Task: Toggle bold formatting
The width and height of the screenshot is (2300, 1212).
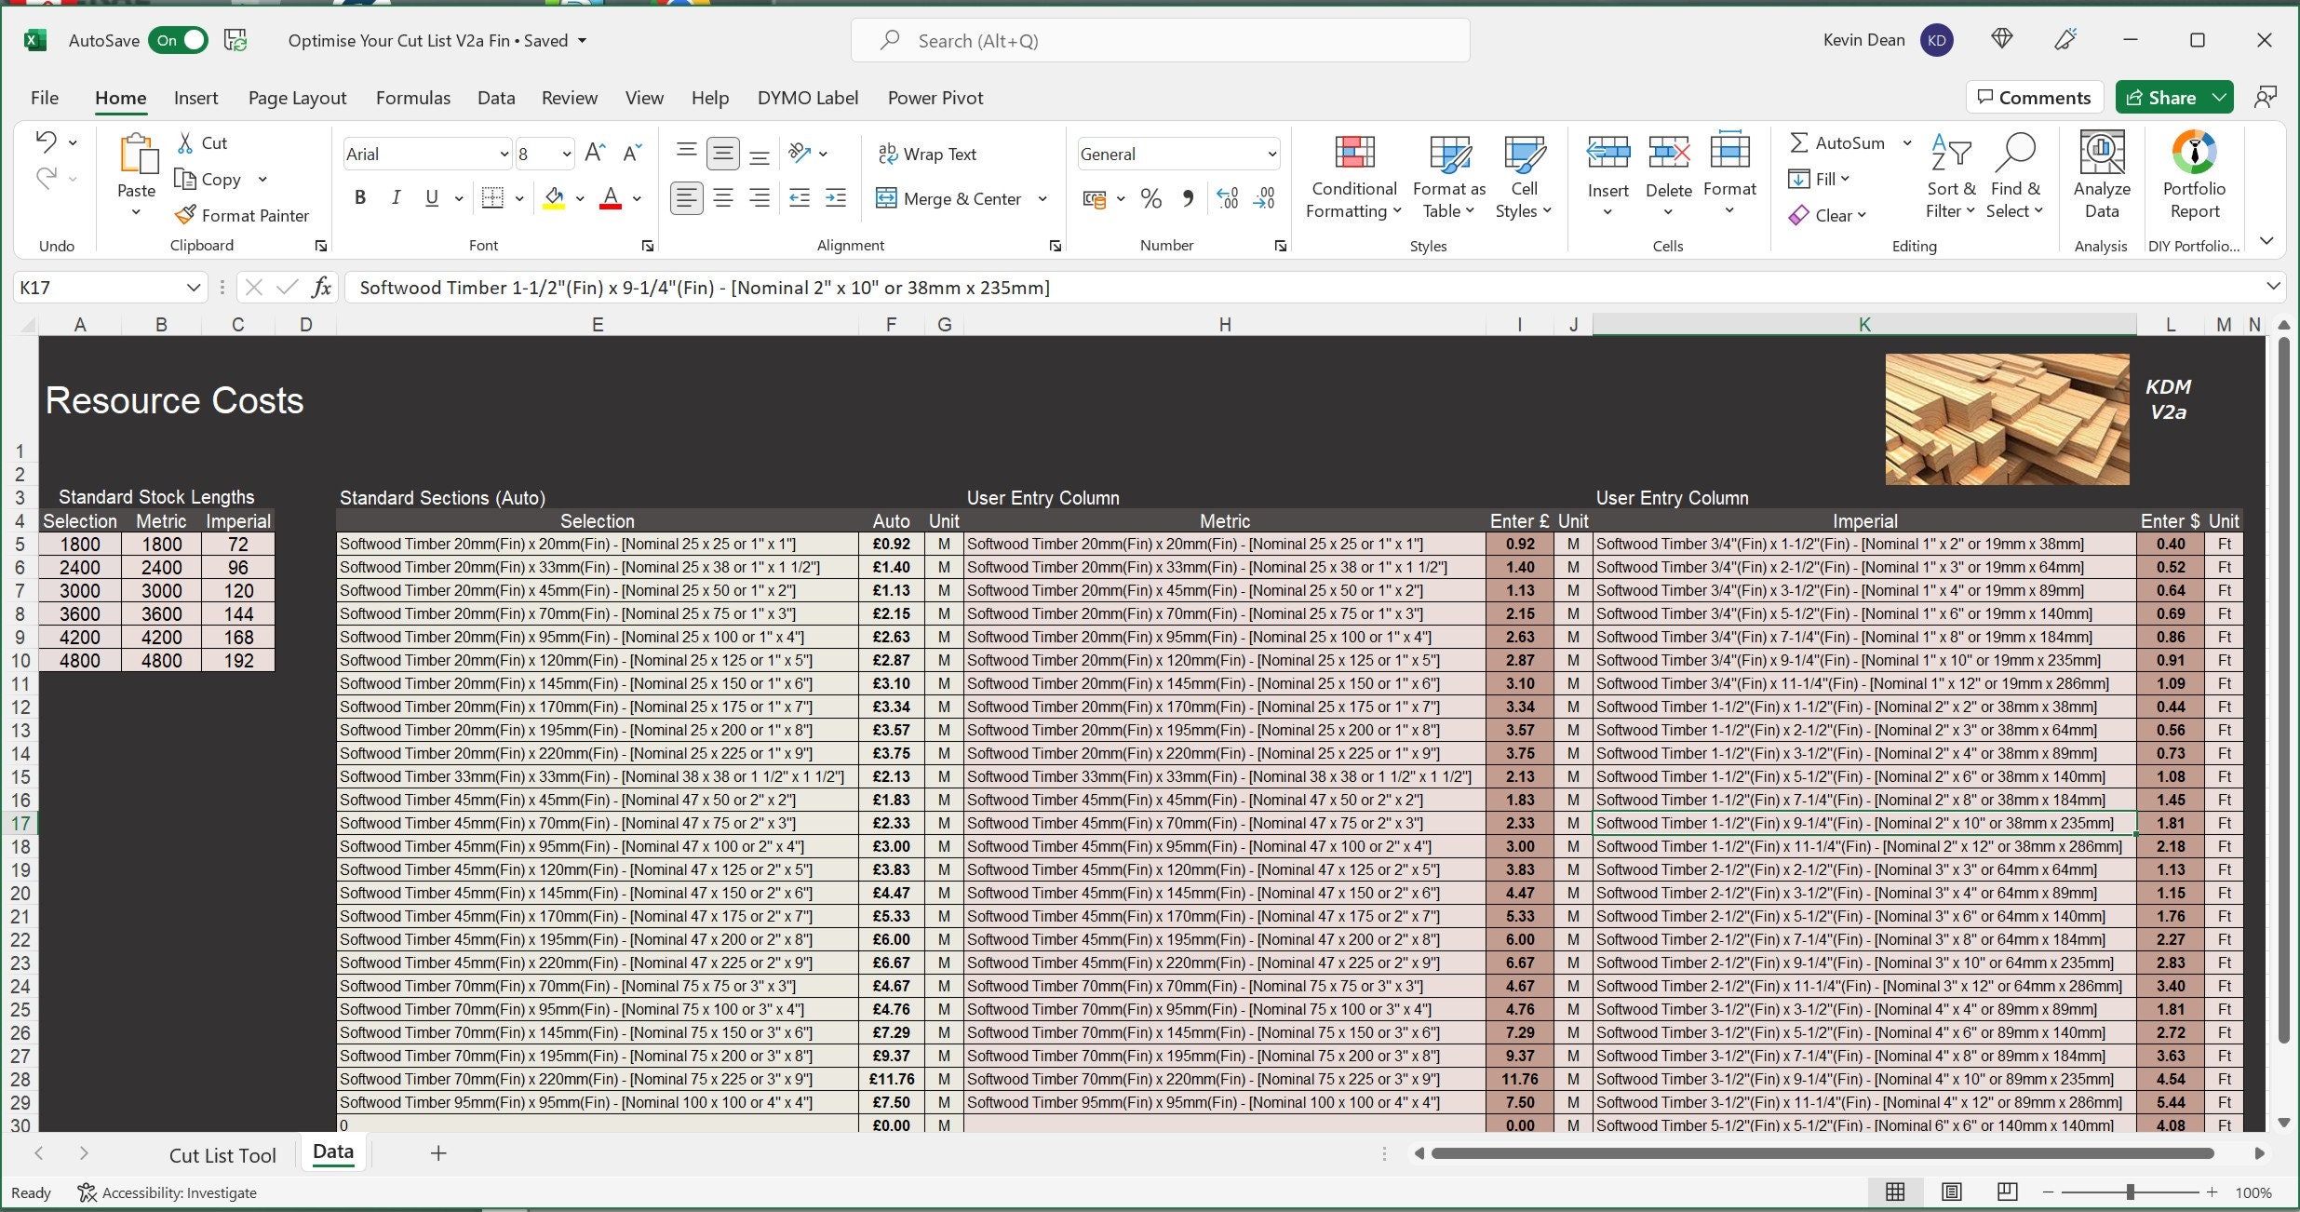Action: 360,196
